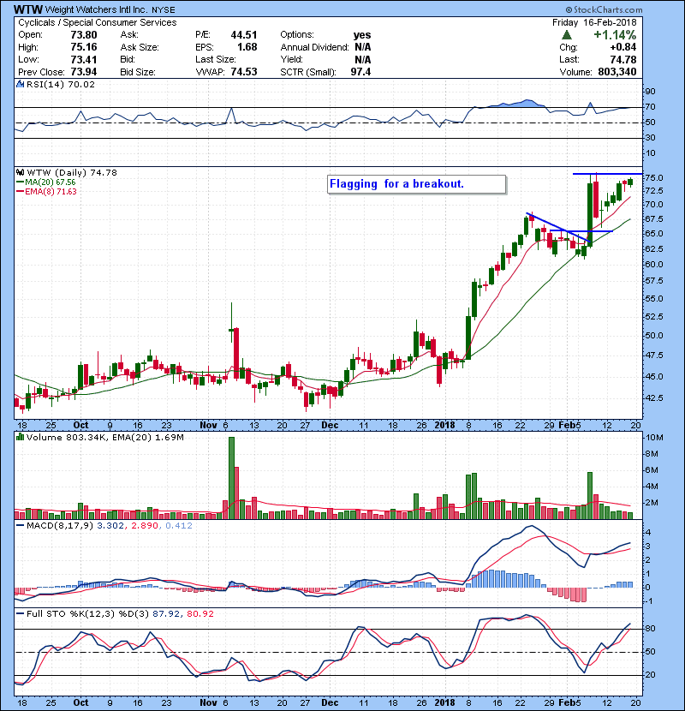
Task: Click the stochastic %D value 80.92
Action: 200,614
